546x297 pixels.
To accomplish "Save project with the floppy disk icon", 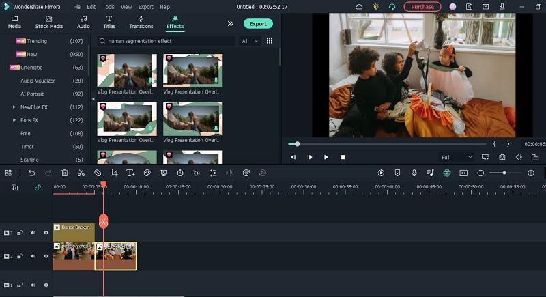I will coord(469,7).
